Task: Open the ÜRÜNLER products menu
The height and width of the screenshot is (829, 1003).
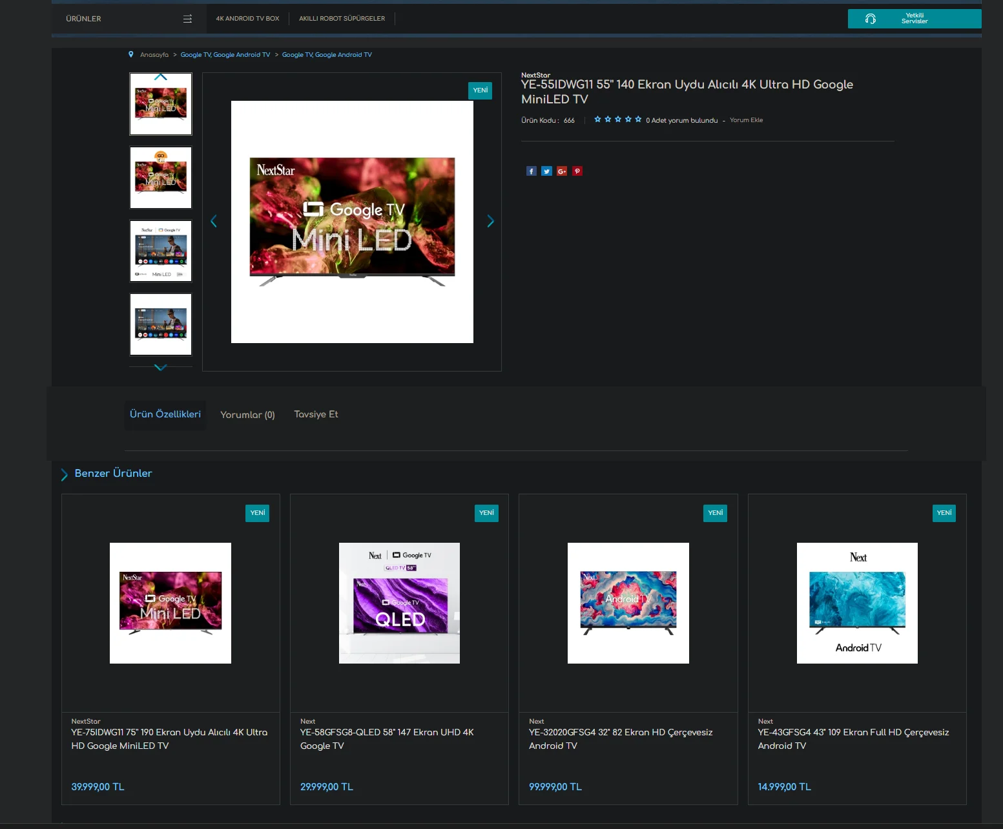Action: coord(129,19)
